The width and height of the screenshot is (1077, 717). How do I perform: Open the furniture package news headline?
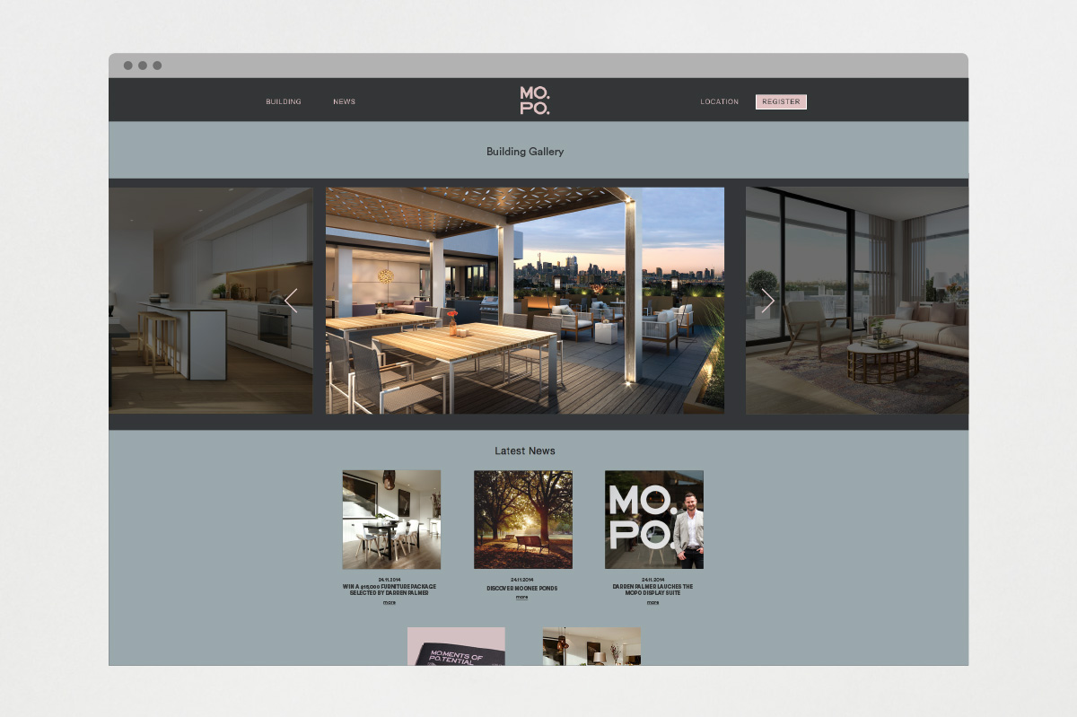390,590
